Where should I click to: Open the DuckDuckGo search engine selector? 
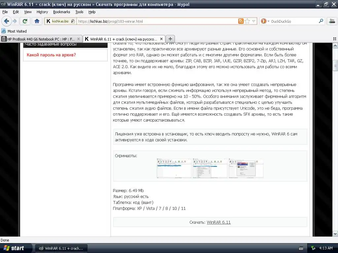coord(265,21)
